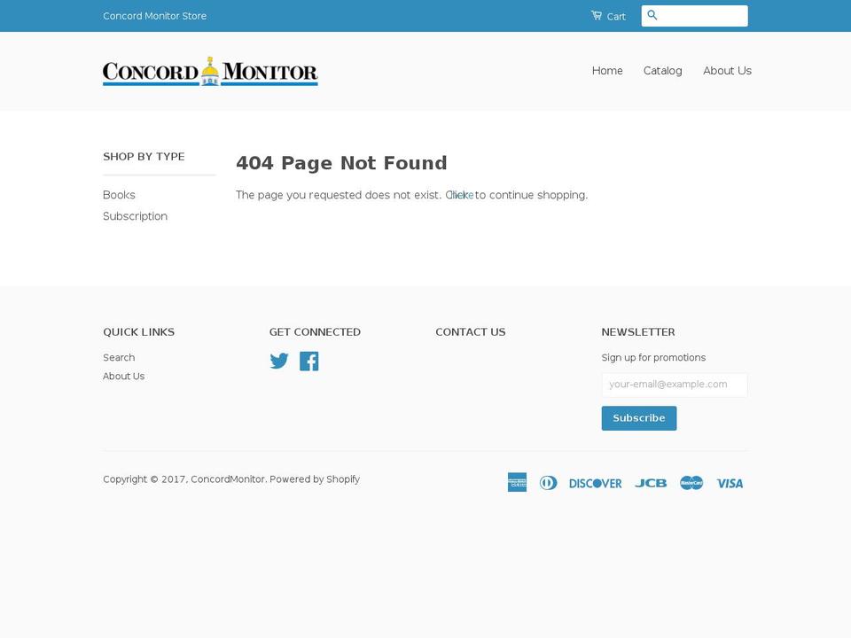
Task: Focus the top search input box
Action: coord(694,16)
